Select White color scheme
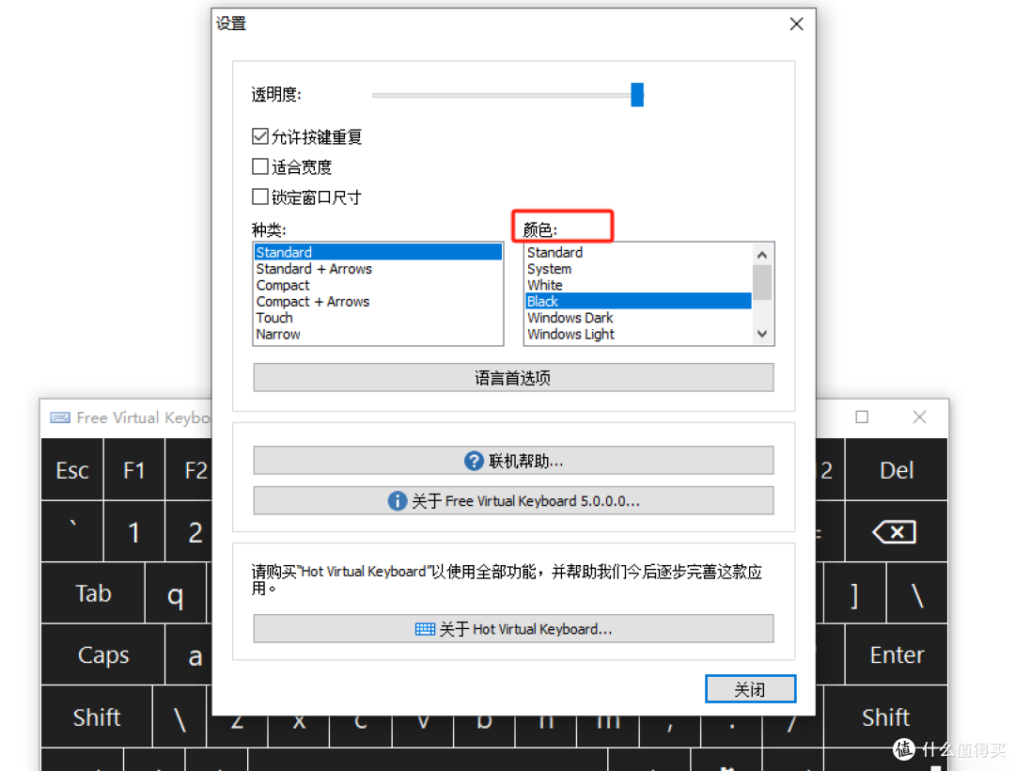Image resolution: width=1015 pixels, height=771 pixels. tap(638, 286)
